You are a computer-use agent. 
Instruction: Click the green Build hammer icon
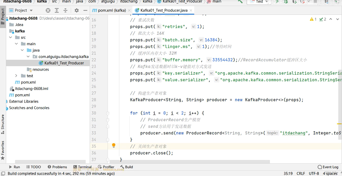coord(240,2)
